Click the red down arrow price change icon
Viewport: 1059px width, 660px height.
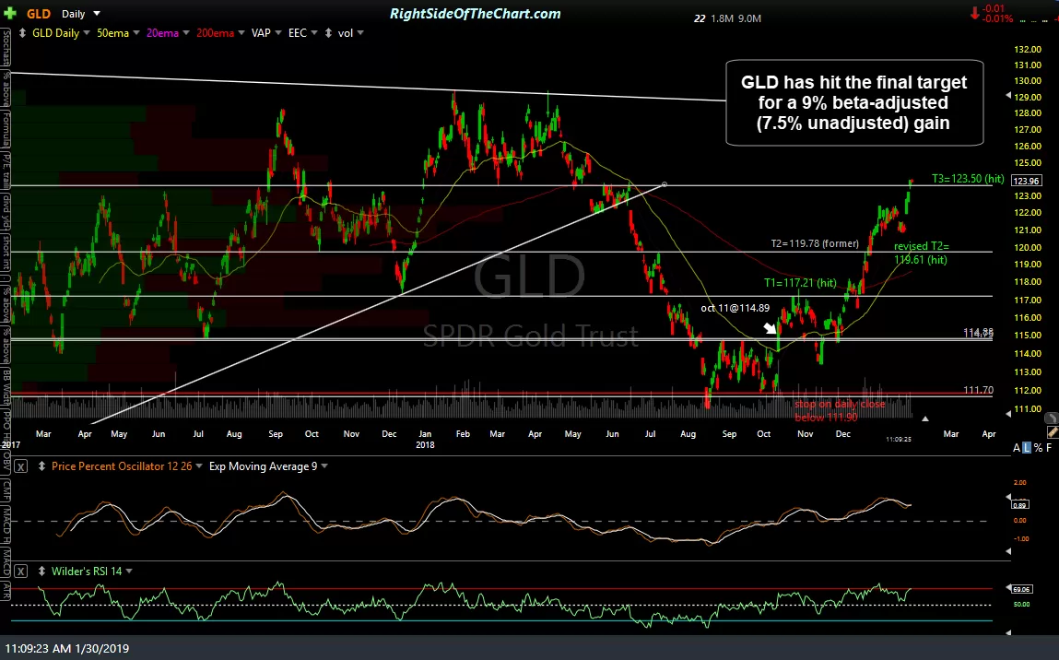(x=974, y=13)
